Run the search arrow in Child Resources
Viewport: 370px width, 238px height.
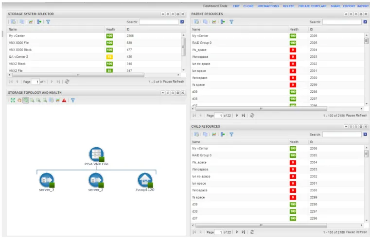point(365,135)
